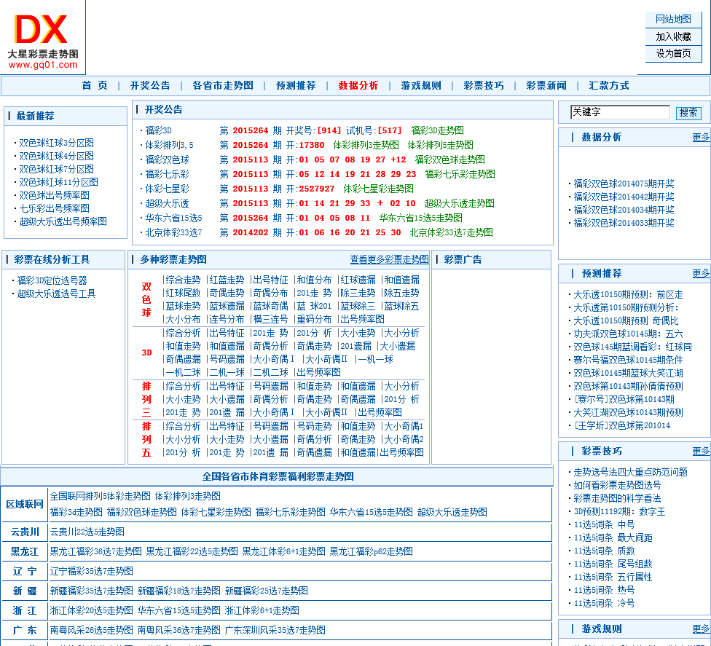711x646 pixels.
Task: Go to 预测推荐 in the navigation bar
Action: coord(296,86)
